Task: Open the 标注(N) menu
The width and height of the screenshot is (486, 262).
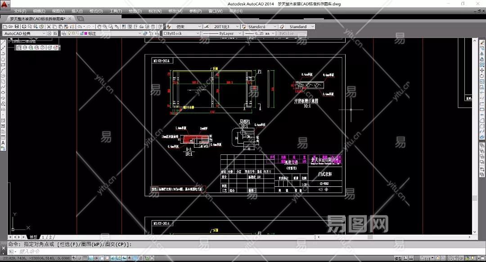Action: click(x=155, y=11)
